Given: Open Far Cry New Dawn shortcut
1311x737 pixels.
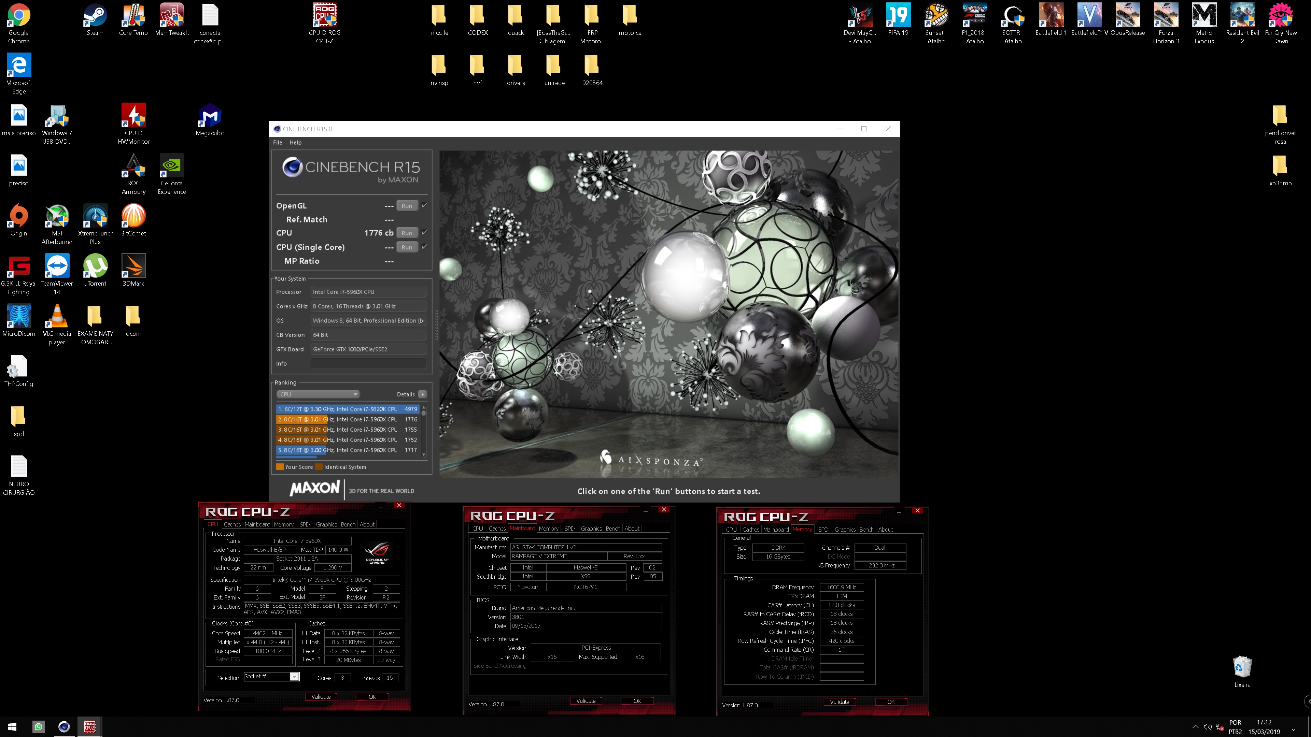Looking at the screenshot, I should click(1281, 24).
